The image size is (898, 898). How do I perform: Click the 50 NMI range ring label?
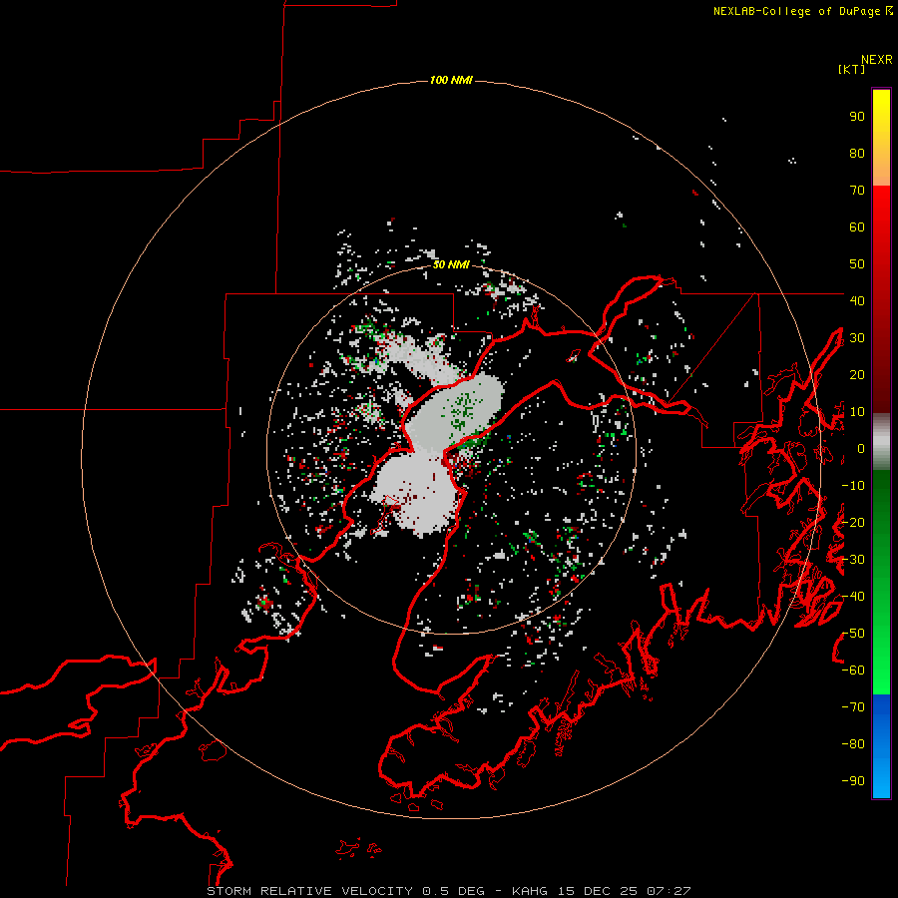(x=451, y=264)
